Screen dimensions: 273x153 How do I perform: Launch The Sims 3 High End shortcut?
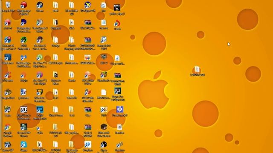(40, 60)
